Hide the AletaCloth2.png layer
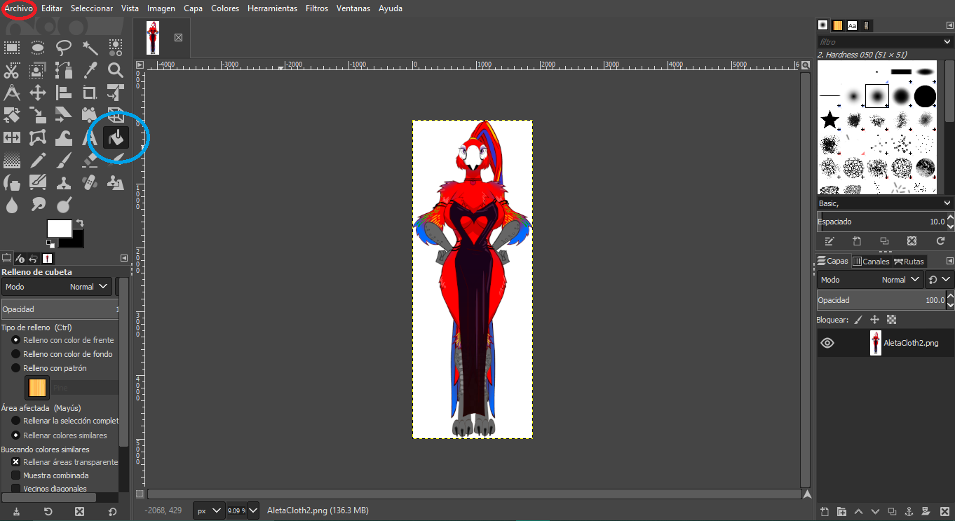Viewport: 955px width, 521px height. 827,343
